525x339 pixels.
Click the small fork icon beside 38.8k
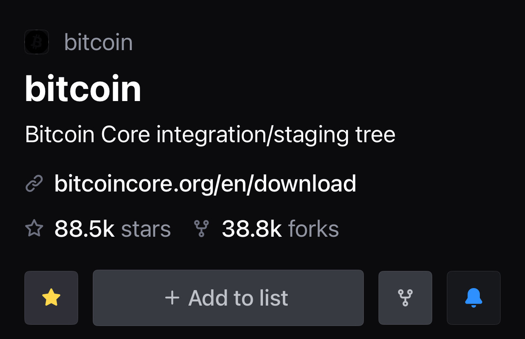click(x=201, y=229)
